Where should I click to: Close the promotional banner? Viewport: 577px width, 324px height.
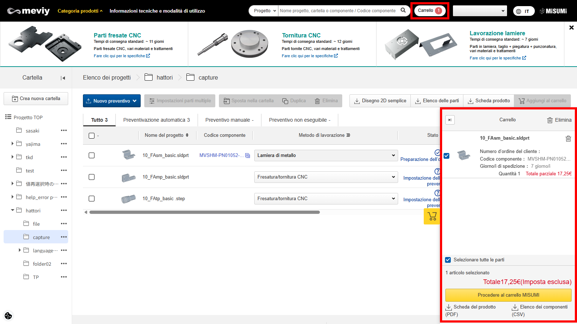tap(571, 27)
